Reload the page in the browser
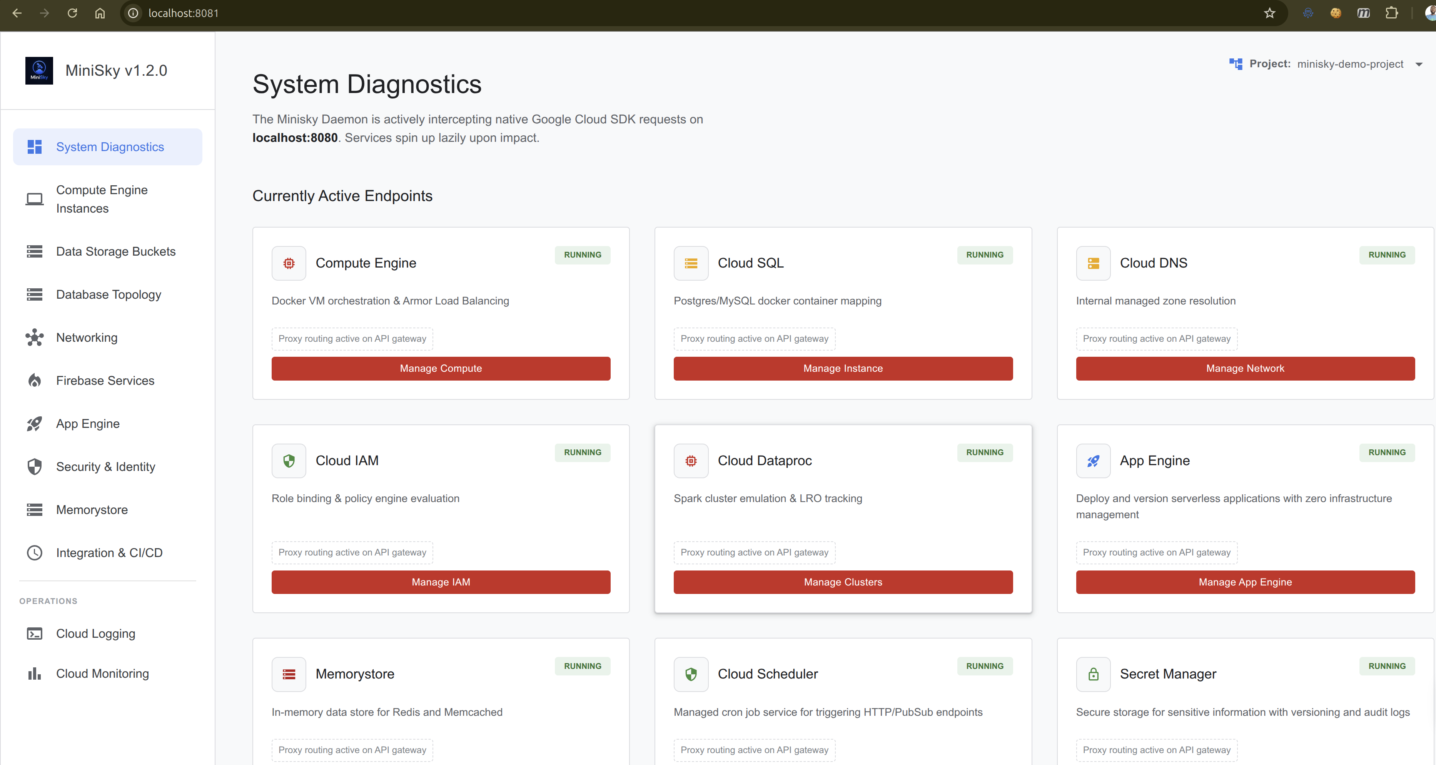 (x=72, y=13)
